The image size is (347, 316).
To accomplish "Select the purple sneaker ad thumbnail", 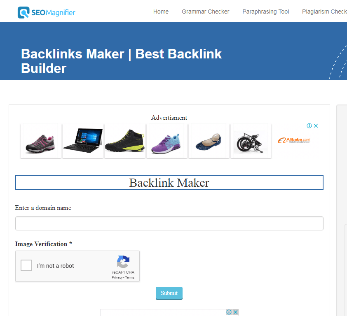I will click(x=167, y=141).
